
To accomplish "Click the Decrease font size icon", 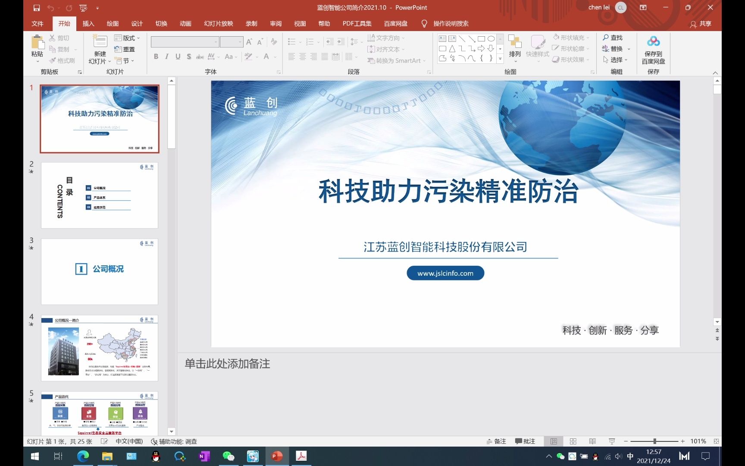I will (260, 42).
